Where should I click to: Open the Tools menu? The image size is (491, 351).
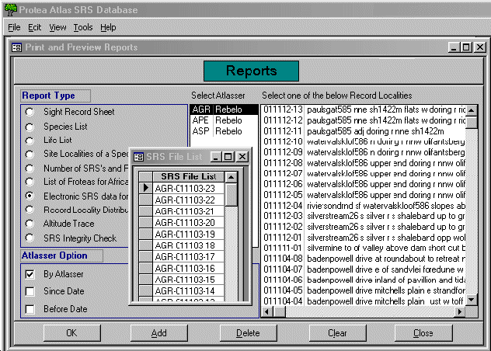click(x=83, y=27)
